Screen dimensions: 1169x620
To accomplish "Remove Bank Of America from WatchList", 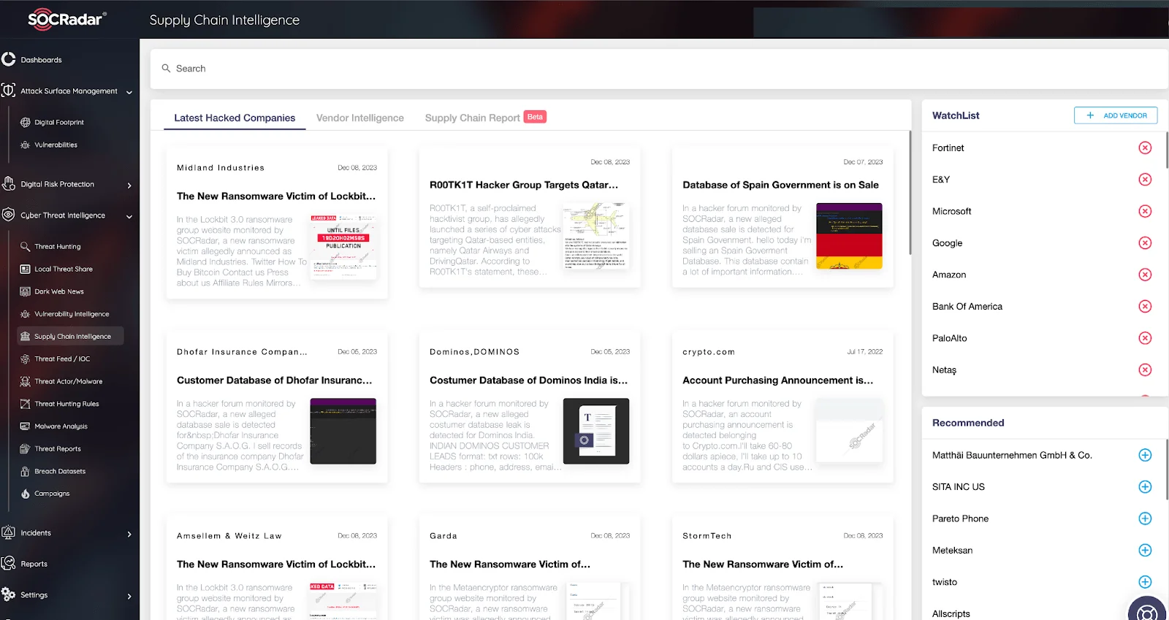I will pos(1145,306).
